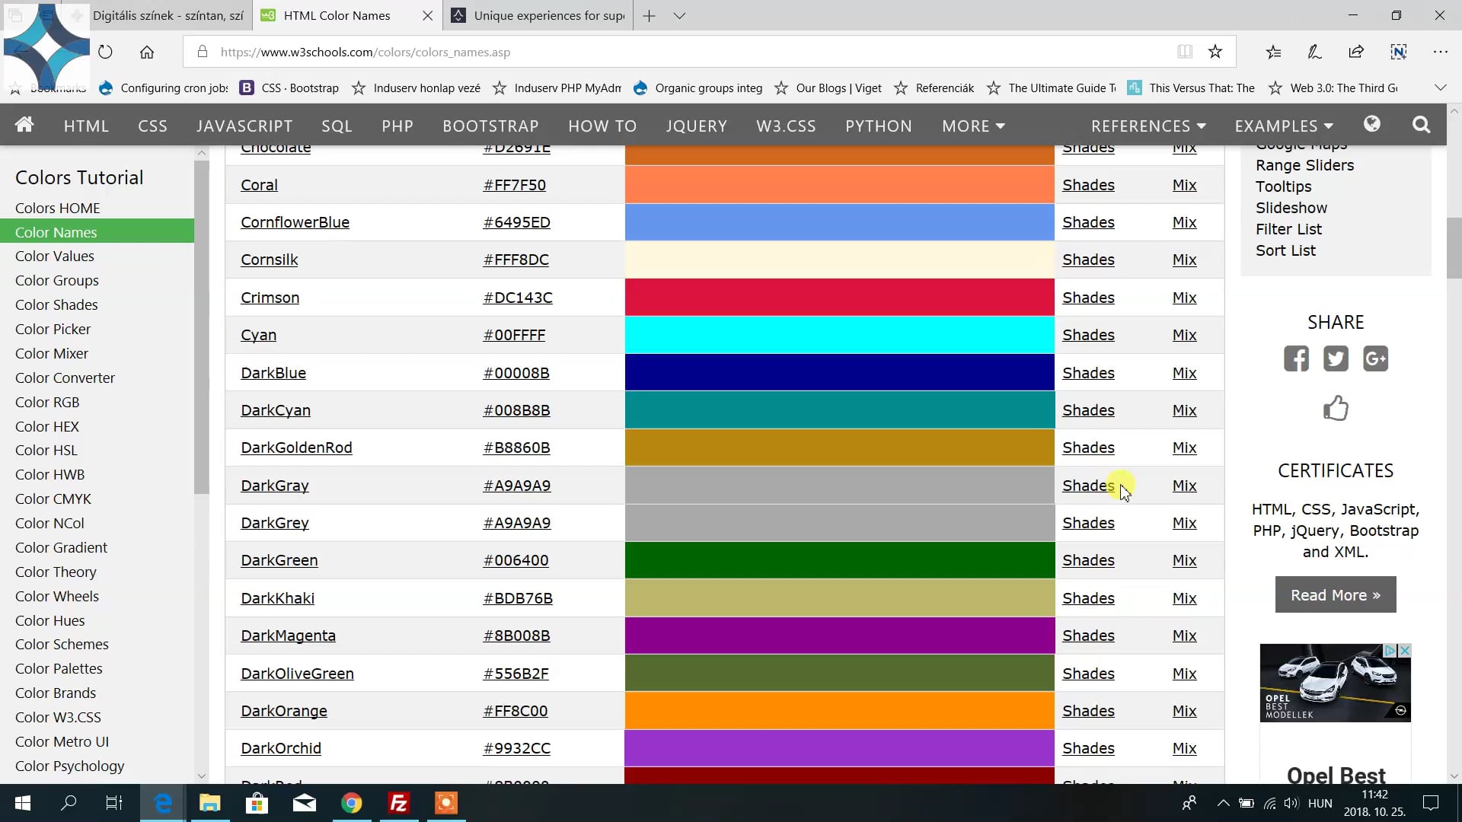Open the JAVASCRIPT menu item
Image resolution: width=1462 pixels, height=822 pixels.
click(244, 126)
